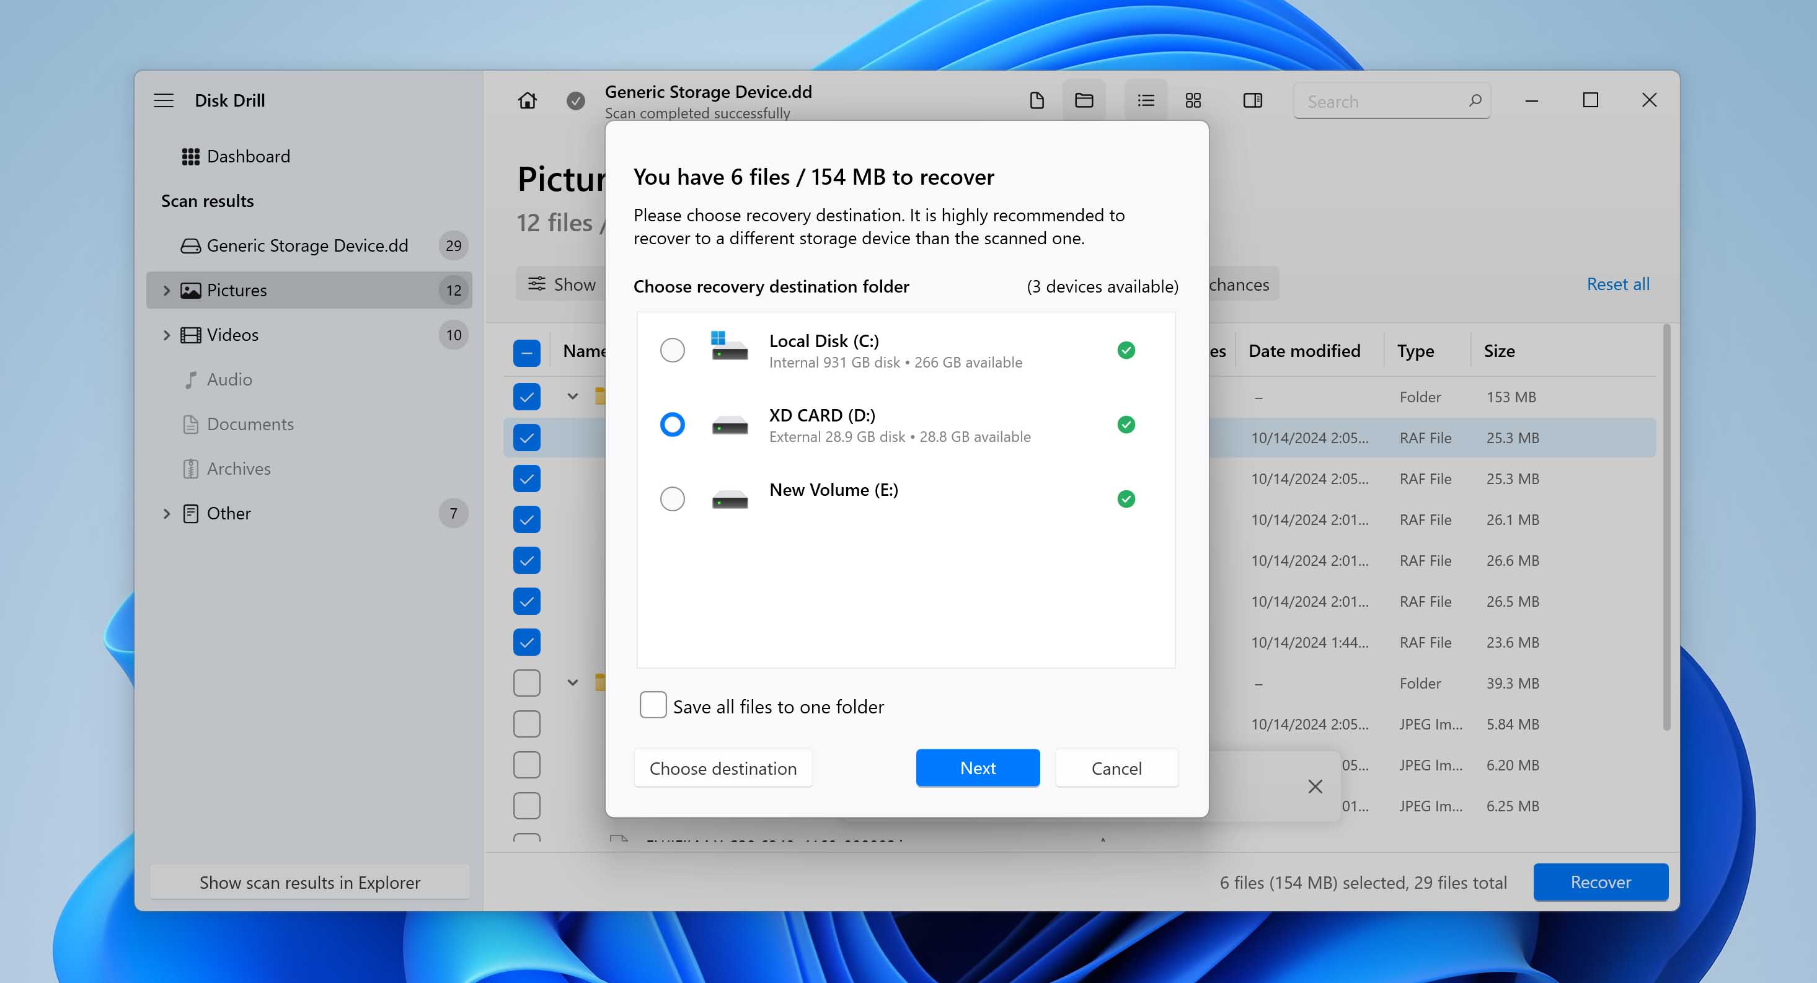This screenshot has height=983, width=1817.
Task: Click Show scan results in Explorer
Action: tap(309, 883)
